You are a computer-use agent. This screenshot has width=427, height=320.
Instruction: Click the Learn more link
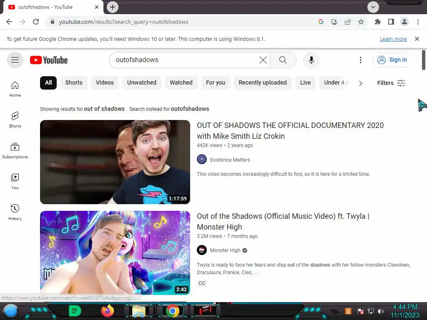click(393, 39)
